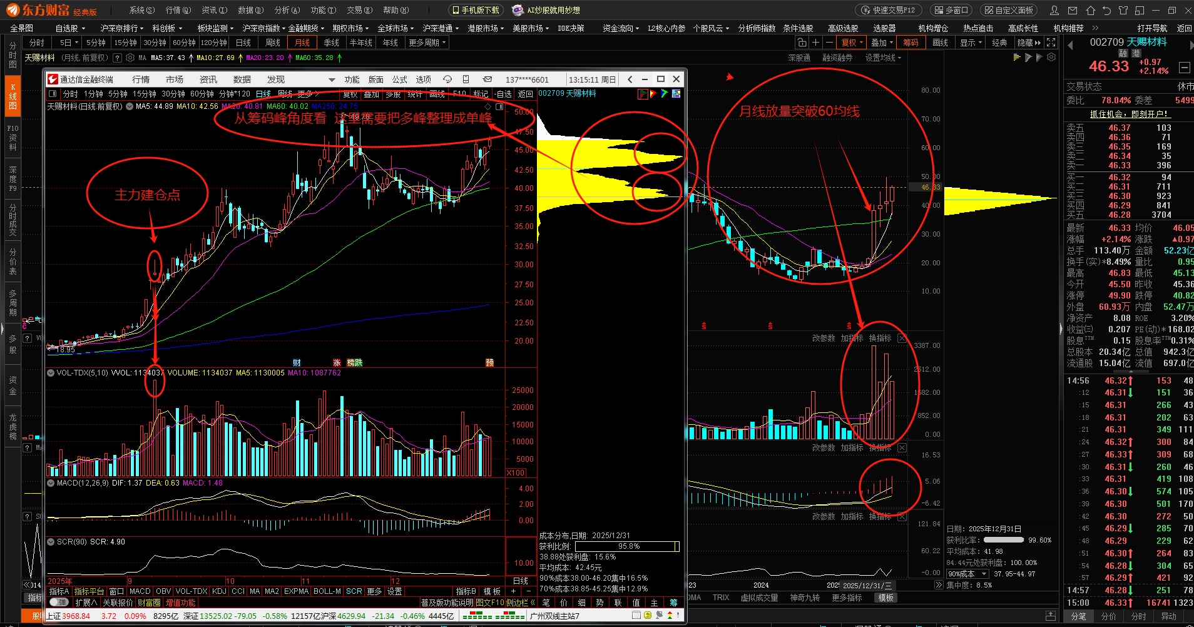This screenshot has height=627, width=1194.
Task: Toggle 经典 layout button
Action: point(999,43)
